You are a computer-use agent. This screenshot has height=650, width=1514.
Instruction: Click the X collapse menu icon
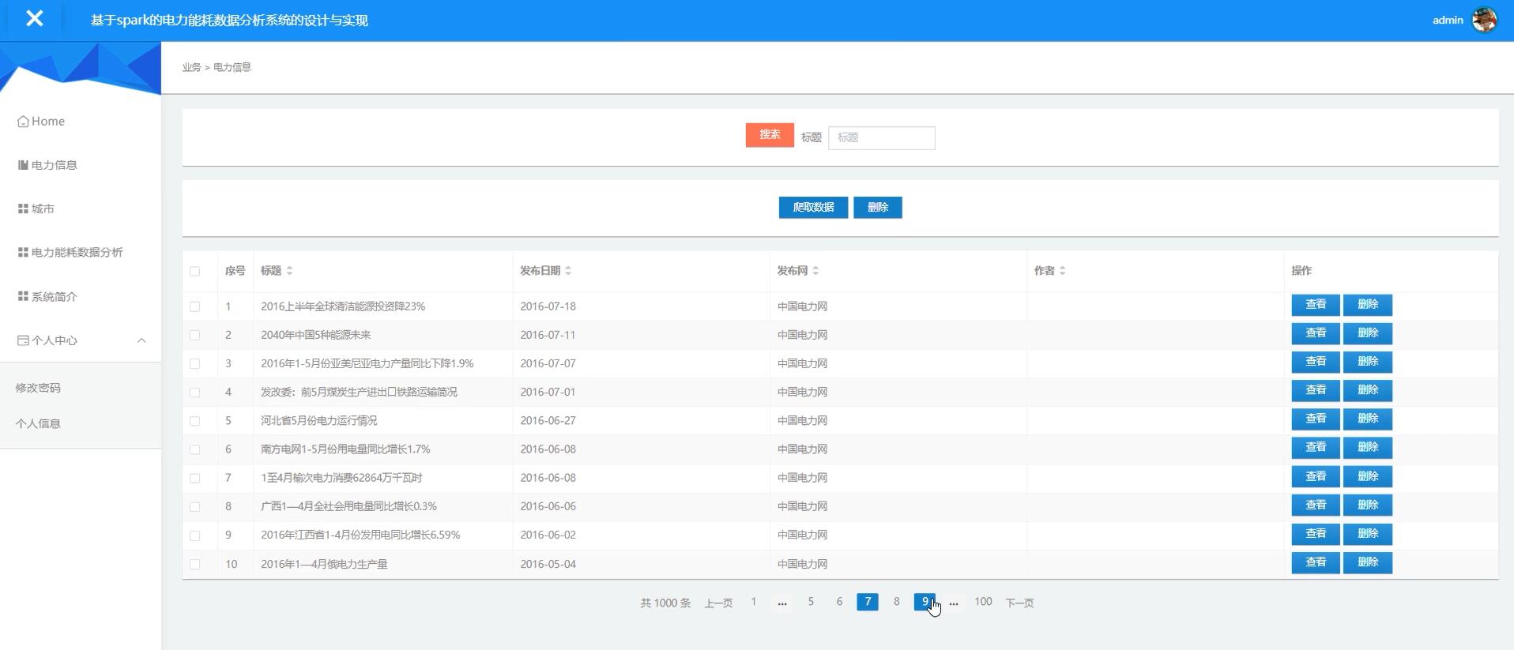pyautogui.click(x=34, y=19)
